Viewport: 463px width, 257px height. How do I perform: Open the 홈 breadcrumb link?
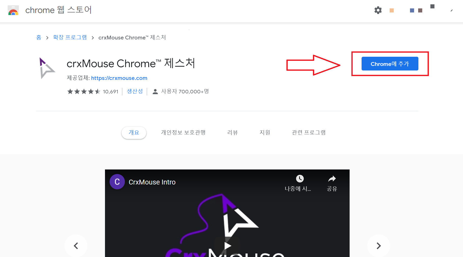tap(39, 37)
